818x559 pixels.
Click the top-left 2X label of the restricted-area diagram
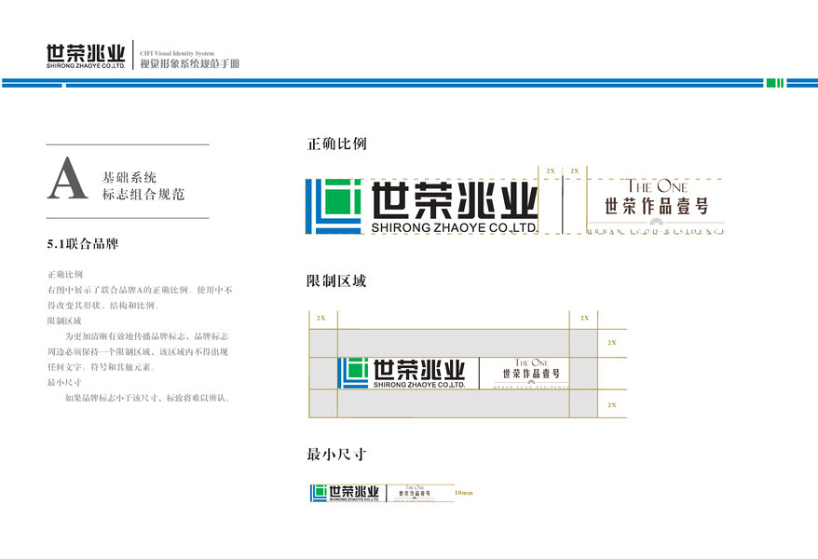click(x=320, y=318)
